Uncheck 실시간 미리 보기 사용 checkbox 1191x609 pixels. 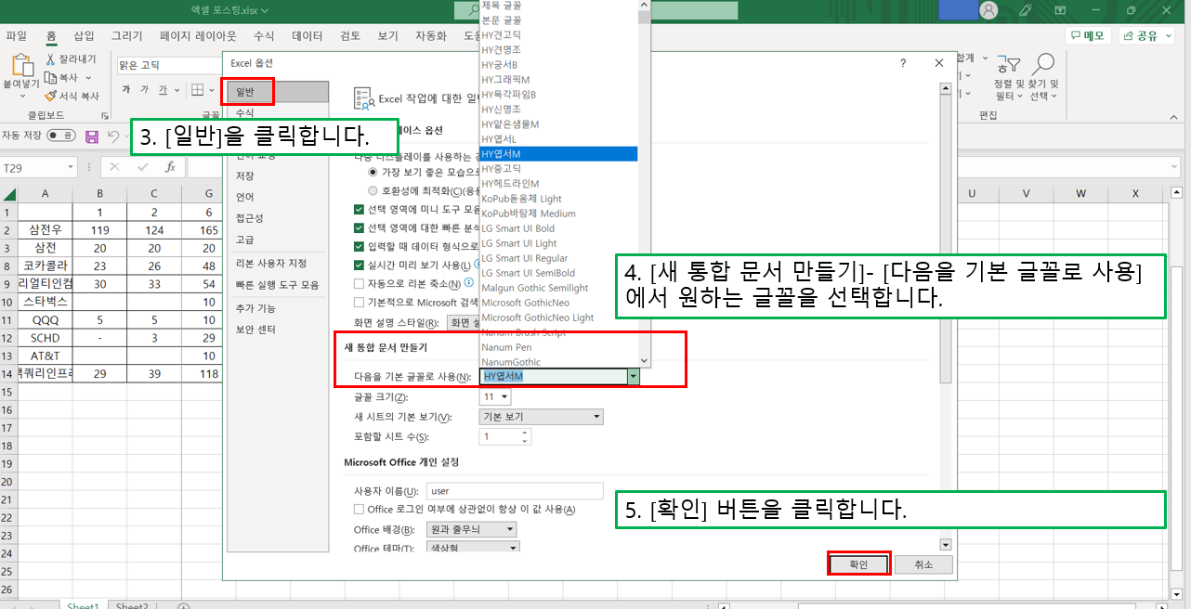360,265
